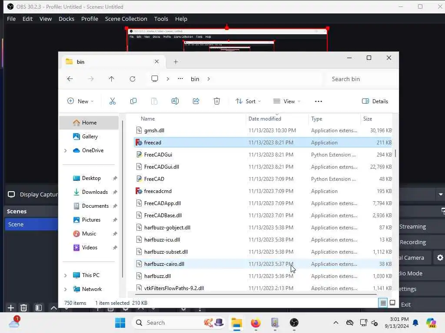Delete the selected file using trash icon
The width and height of the screenshot is (445, 333).
[216, 101]
